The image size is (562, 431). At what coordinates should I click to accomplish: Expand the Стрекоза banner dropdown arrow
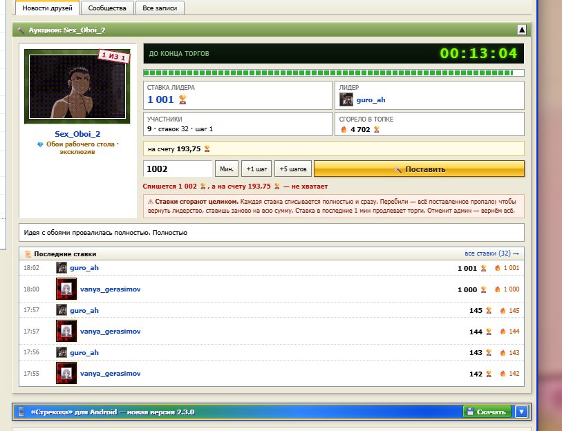pyautogui.click(x=521, y=412)
